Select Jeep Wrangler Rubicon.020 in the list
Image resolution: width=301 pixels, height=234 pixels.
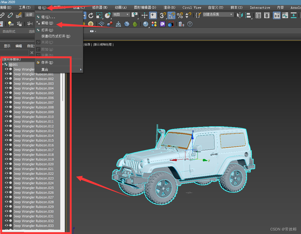34,164
